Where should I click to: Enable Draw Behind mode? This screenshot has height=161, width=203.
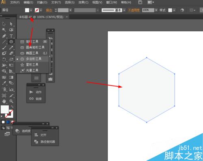tap(8, 128)
